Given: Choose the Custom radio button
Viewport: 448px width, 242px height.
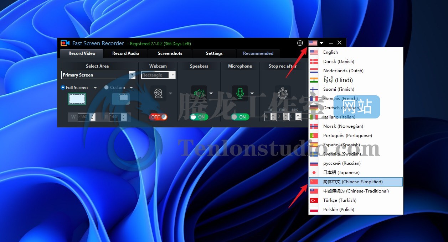Looking at the screenshot, I should click(107, 87).
